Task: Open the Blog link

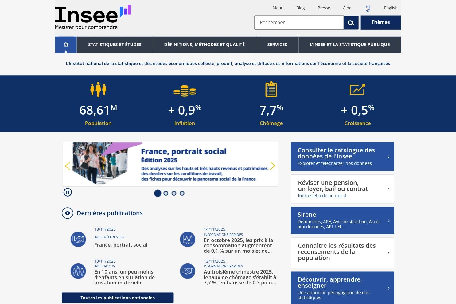Action: pos(301,8)
